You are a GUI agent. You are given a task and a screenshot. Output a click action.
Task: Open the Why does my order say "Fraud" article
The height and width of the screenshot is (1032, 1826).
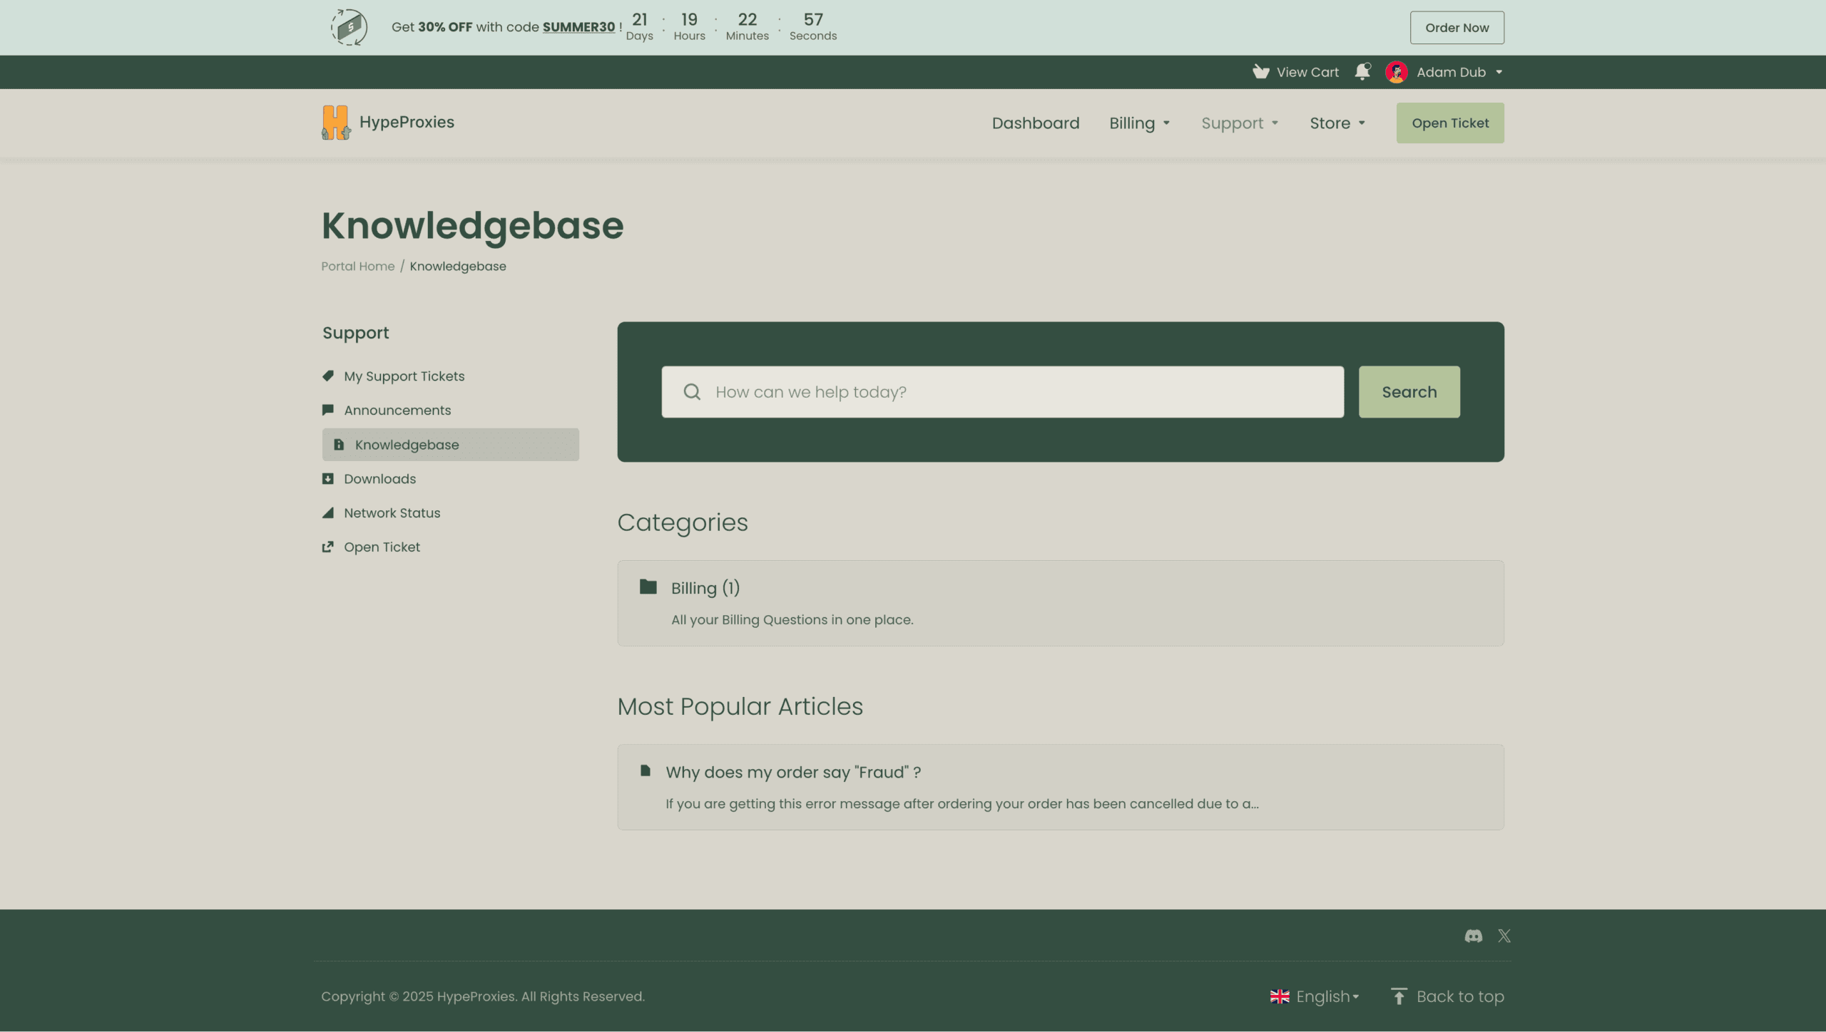coord(793,772)
